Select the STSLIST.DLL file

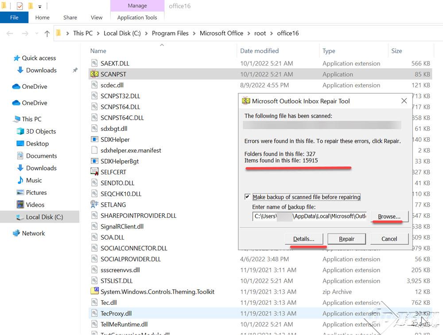click(x=260, y=281)
